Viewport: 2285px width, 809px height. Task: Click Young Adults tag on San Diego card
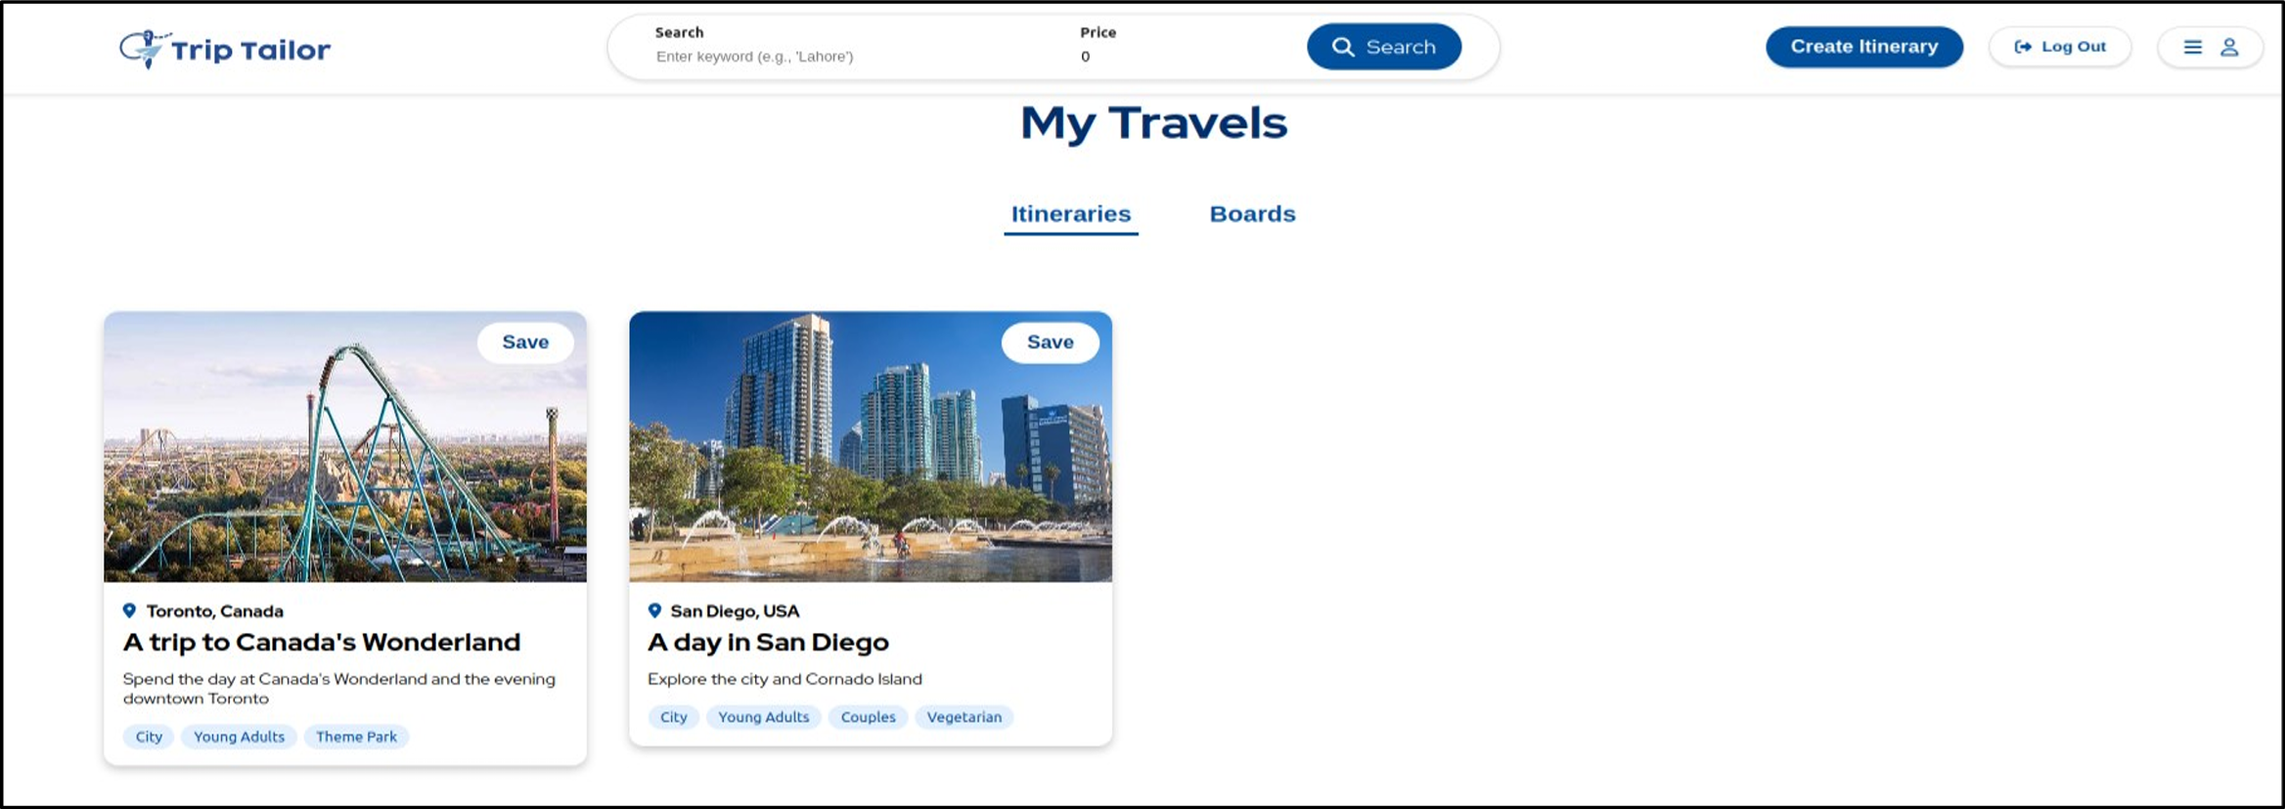tap(764, 717)
